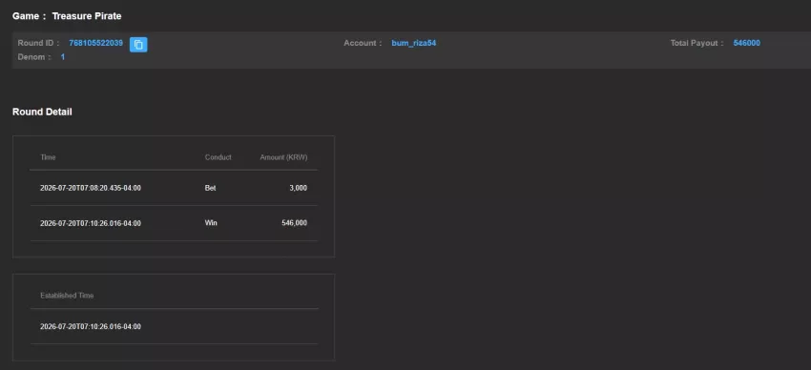The image size is (811, 370).
Task: Click the Bet conduct cell
Action: 211,188
